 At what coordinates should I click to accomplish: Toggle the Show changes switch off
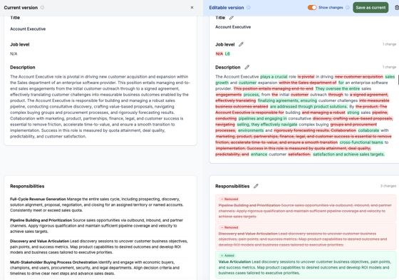(312, 8)
